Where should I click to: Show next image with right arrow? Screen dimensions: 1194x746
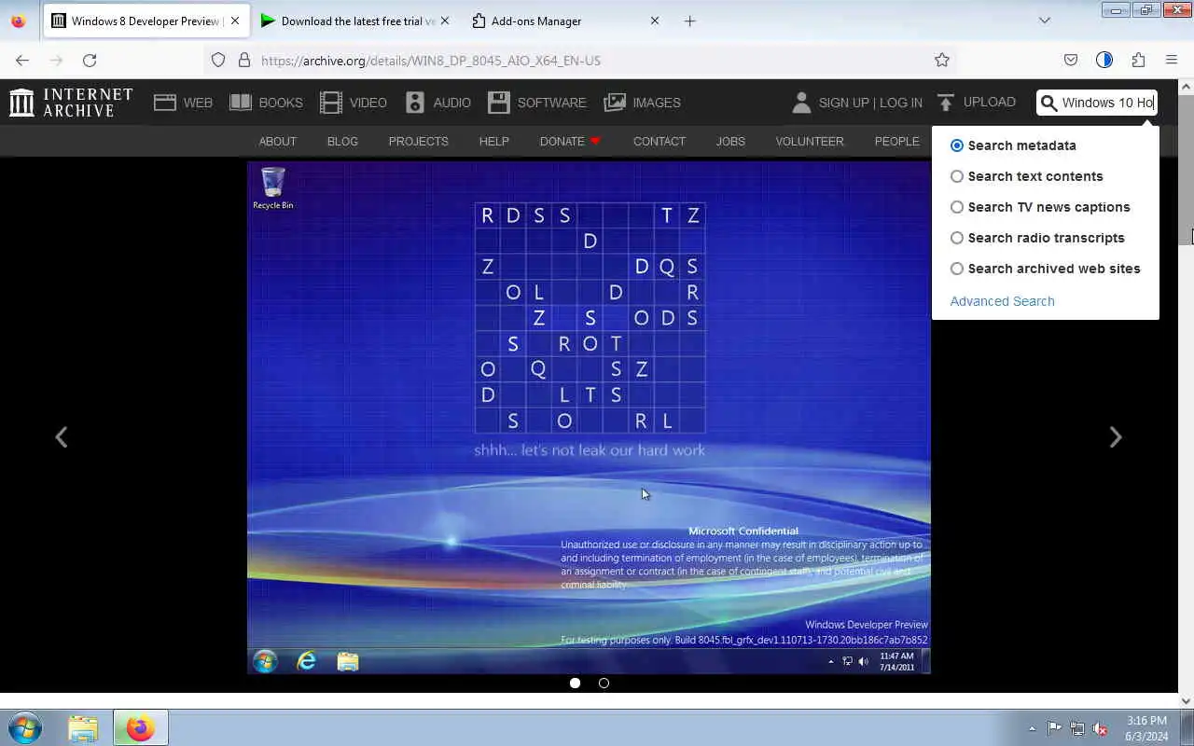[1116, 437]
